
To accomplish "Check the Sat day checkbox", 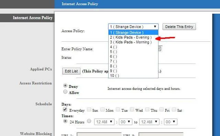I will click(x=174, y=109).
